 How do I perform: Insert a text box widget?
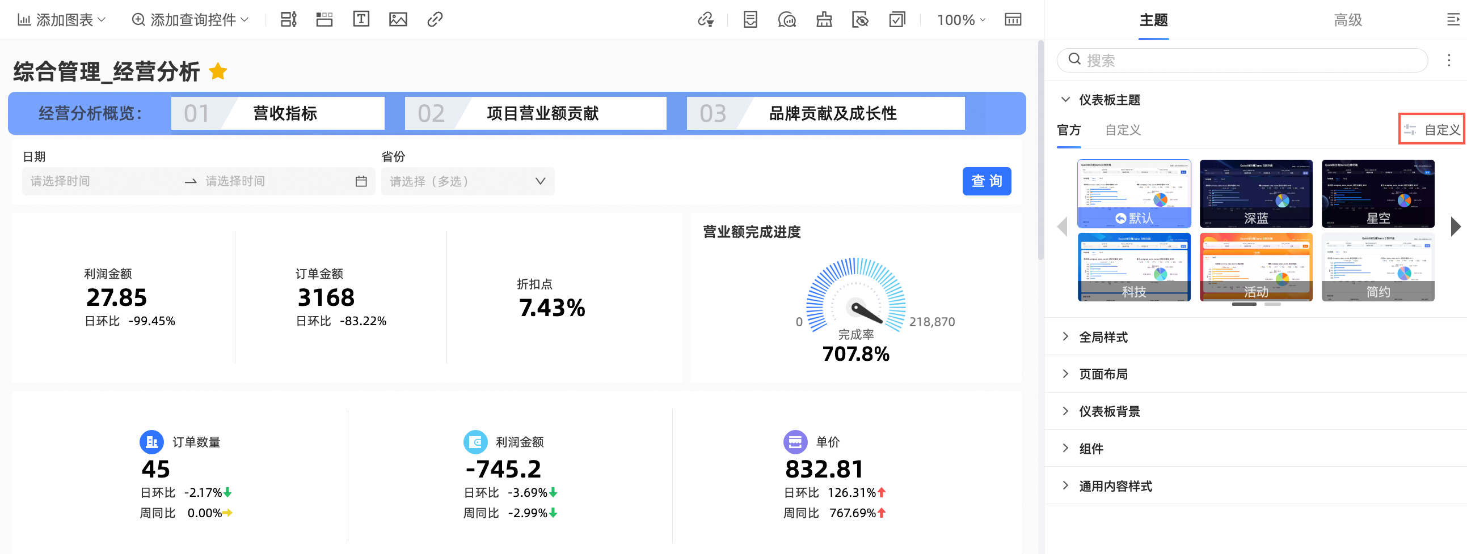click(x=361, y=19)
